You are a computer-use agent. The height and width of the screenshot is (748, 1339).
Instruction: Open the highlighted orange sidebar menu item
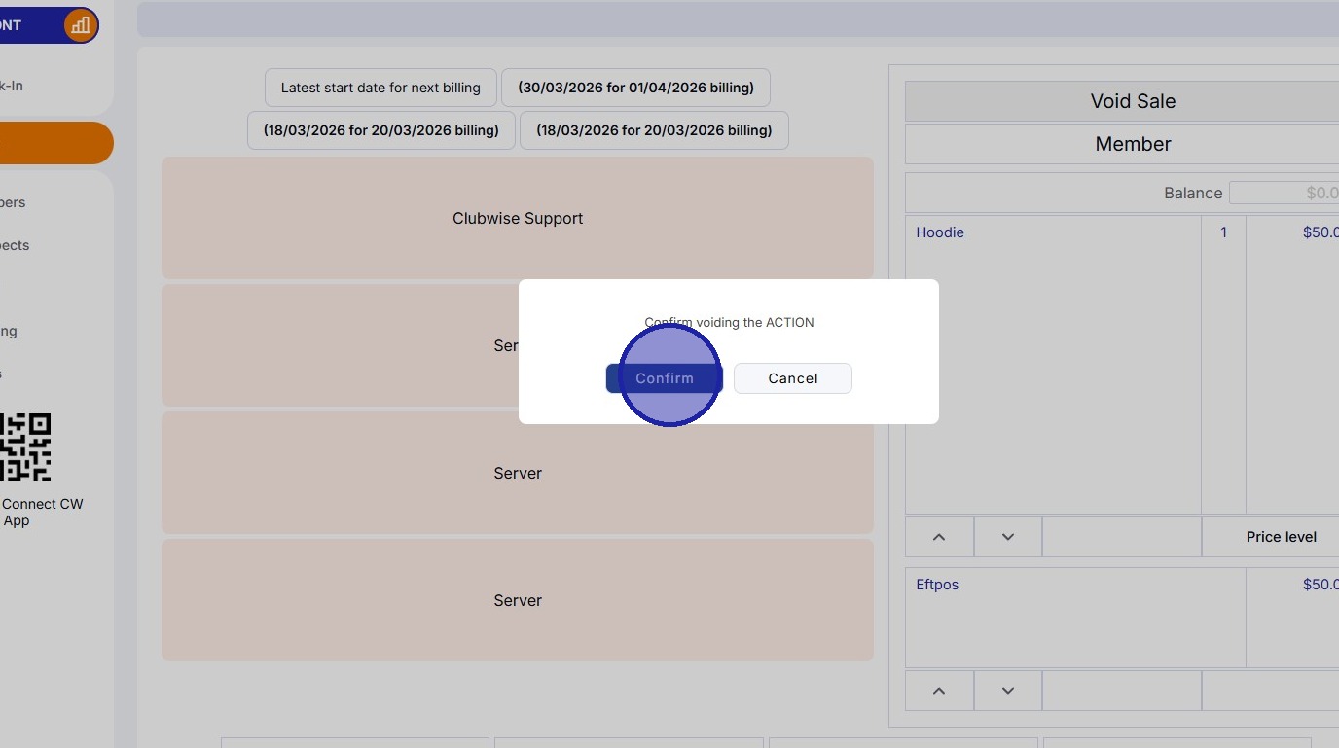(56, 143)
